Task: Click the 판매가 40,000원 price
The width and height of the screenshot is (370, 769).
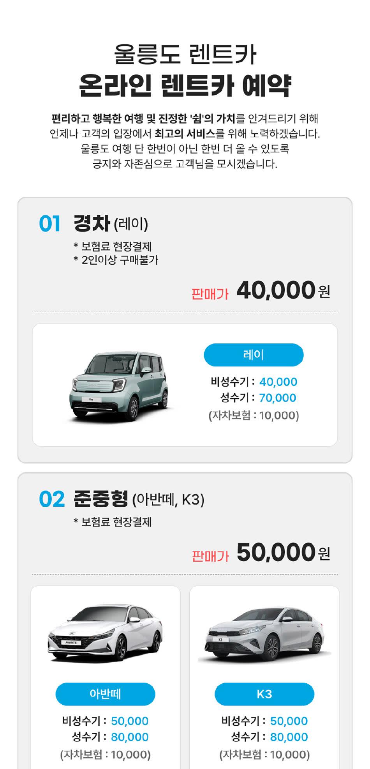Action: pos(261,291)
